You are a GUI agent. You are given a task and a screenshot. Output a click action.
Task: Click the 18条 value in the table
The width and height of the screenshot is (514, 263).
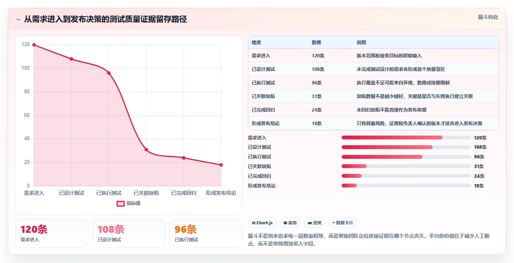[x=317, y=124]
